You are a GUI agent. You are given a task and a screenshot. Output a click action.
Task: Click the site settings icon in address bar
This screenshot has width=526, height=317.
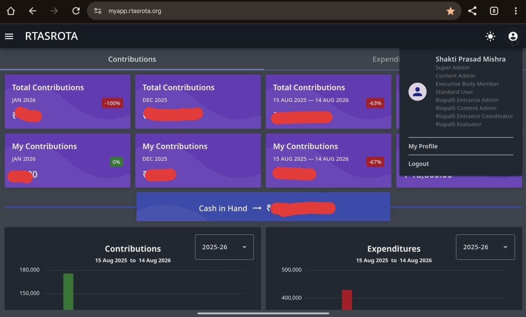tap(98, 11)
